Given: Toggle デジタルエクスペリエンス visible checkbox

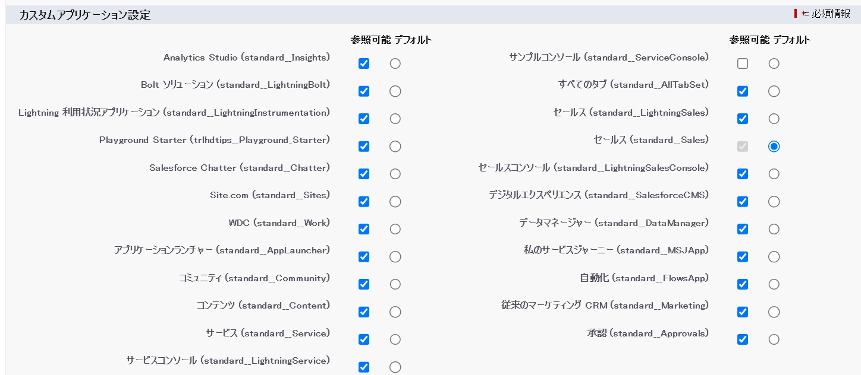Looking at the screenshot, I should click(x=743, y=202).
